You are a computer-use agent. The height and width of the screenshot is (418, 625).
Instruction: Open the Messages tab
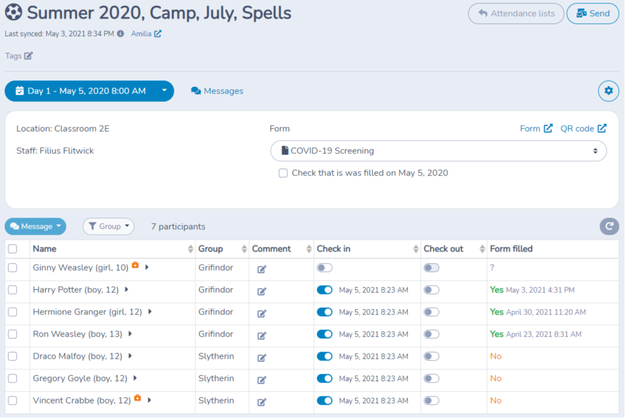tap(217, 91)
